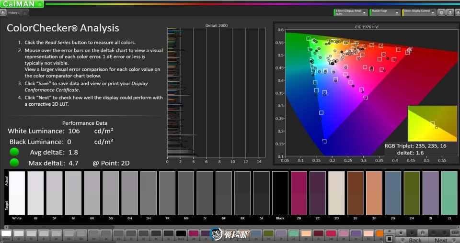This screenshot has width=460, height=243.
Task: Select the Black patch in bottom strip
Action: pyautogui.click(x=181, y=234)
